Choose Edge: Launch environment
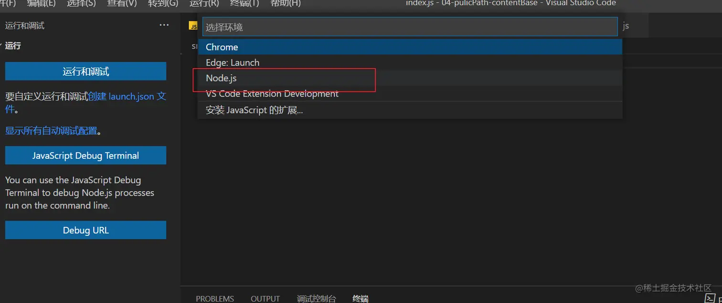This screenshot has width=722, height=303. click(410, 62)
